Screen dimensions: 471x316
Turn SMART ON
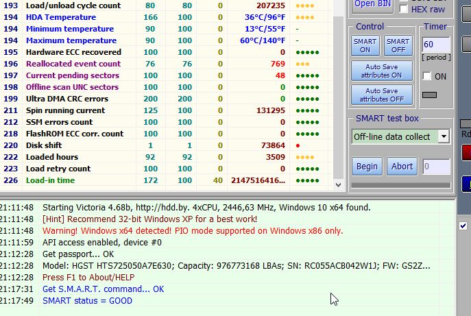[365, 46]
